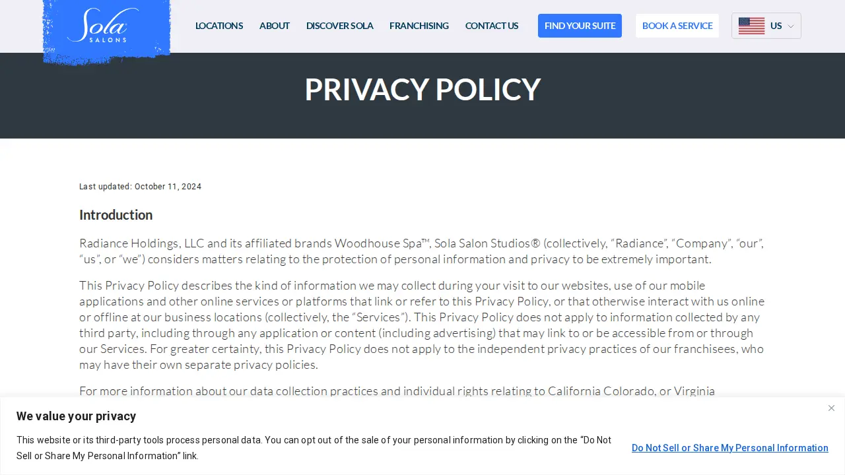Click the American flag icon

pyautogui.click(x=751, y=26)
